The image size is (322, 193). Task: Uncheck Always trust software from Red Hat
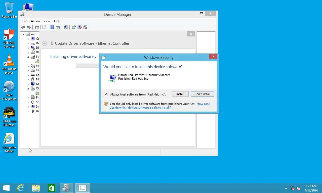pyautogui.click(x=106, y=94)
